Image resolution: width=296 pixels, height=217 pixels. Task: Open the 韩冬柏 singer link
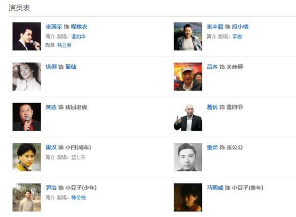pyautogui.click(x=79, y=198)
